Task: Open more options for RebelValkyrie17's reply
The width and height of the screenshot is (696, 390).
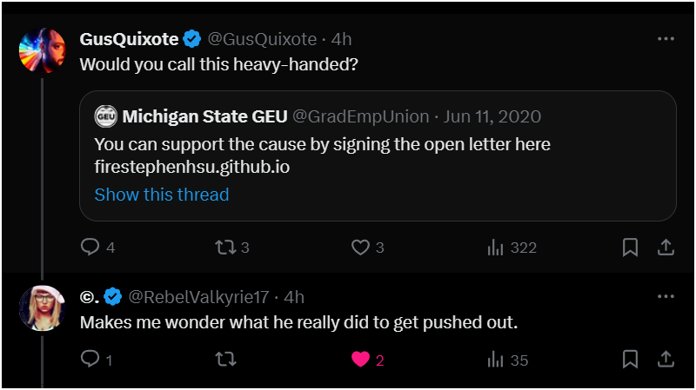Action: 666,296
